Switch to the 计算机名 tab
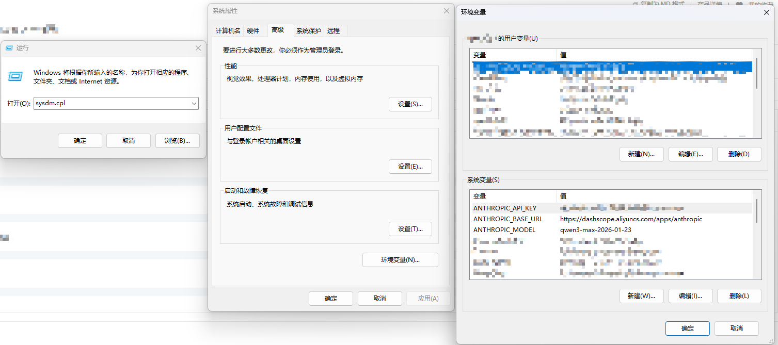778x345 pixels. point(228,30)
